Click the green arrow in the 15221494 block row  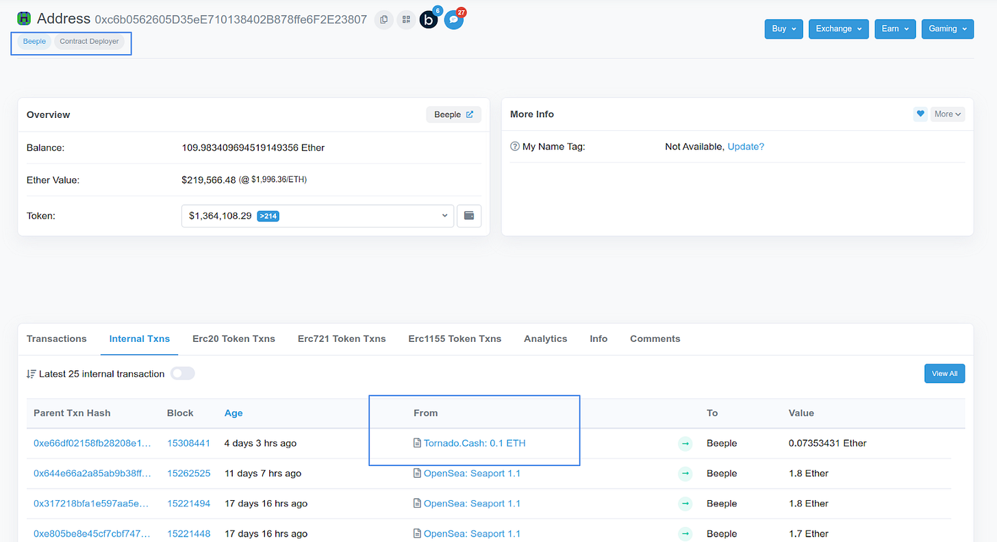685,504
